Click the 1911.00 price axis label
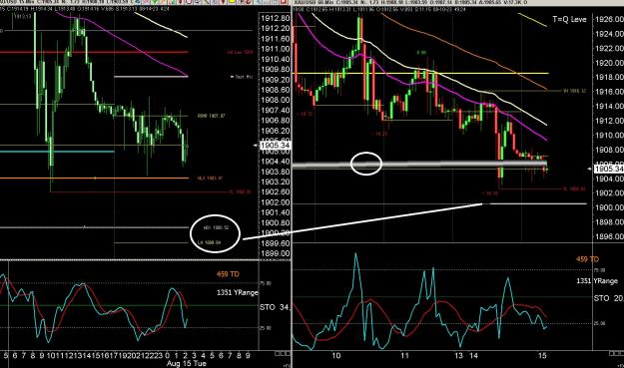Image resolution: width=624 pixels, height=368 pixels. (275, 49)
